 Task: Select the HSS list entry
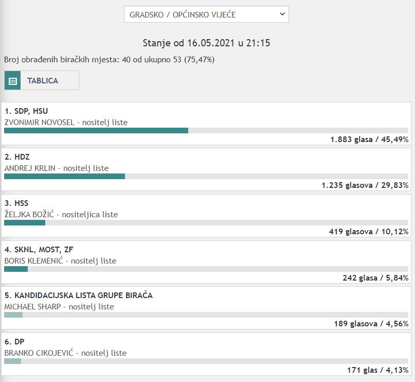click(x=16, y=203)
